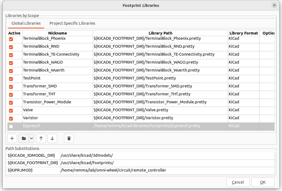Image resolution: width=282 pixels, height=191 pixels.
Task: Toggle Active checkbox for TerminalBlock_Wuerth
Action: (x=11, y=71)
